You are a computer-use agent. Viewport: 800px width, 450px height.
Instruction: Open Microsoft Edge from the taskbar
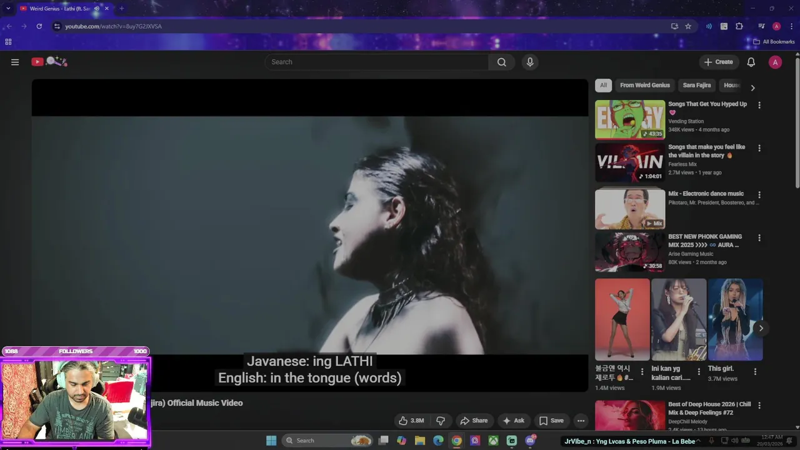438,441
